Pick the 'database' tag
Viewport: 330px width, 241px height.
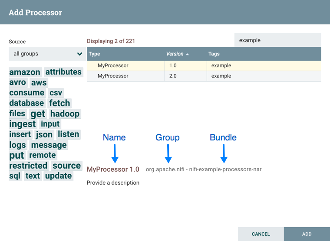(26, 103)
